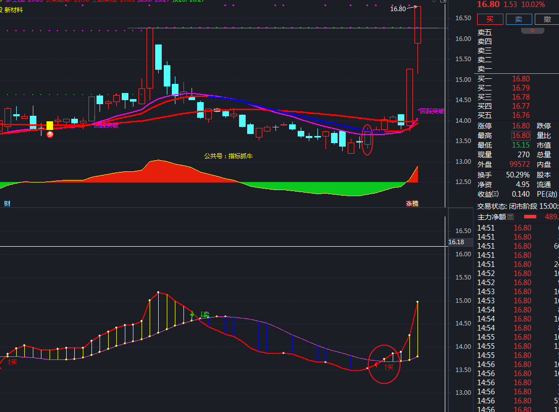Click the red 主力净额 bar indicator
This screenshot has height=412, width=559.
(530, 217)
